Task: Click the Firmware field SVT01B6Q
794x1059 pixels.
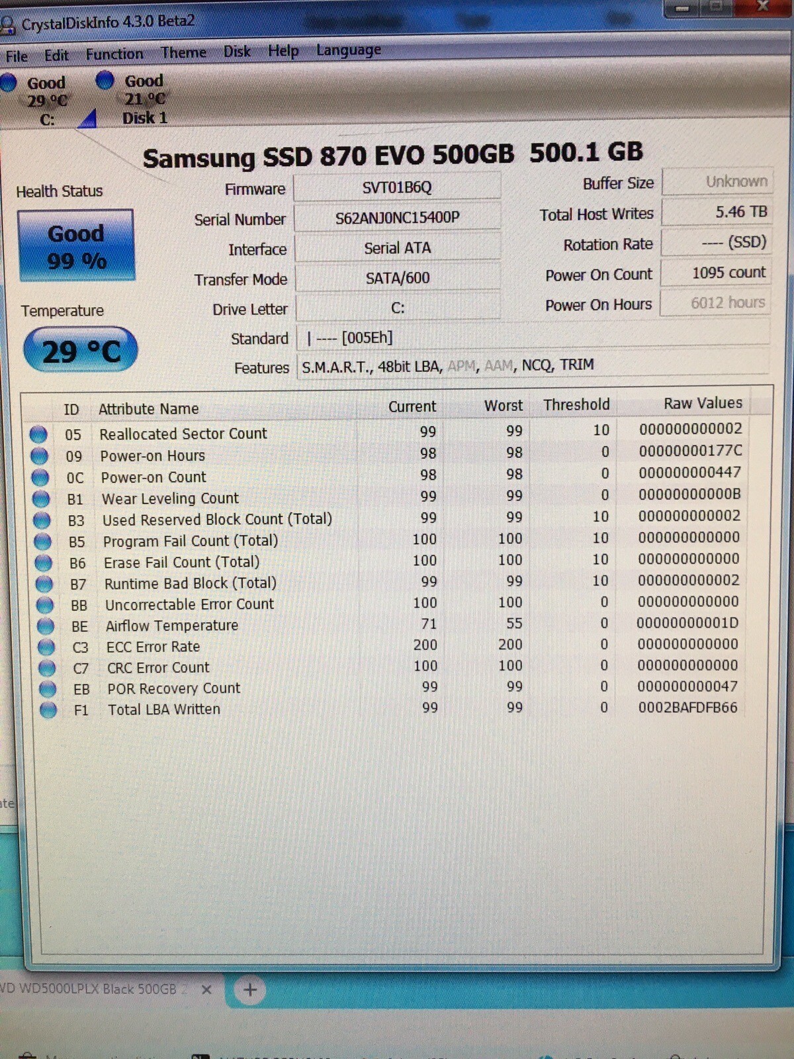Action: (x=397, y=187)
